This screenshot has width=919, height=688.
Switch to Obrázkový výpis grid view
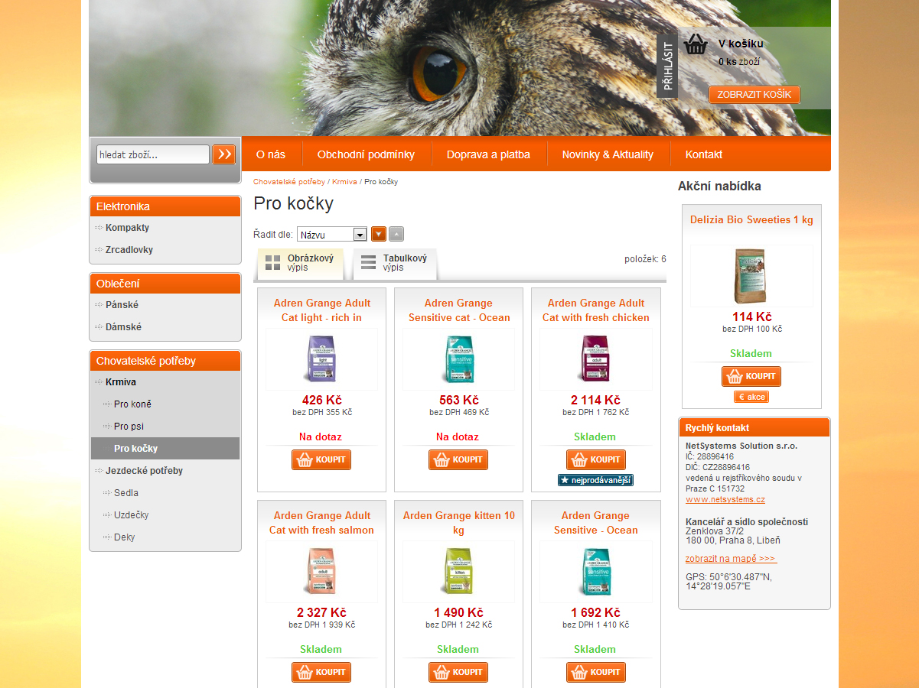[x=300, y=264]
